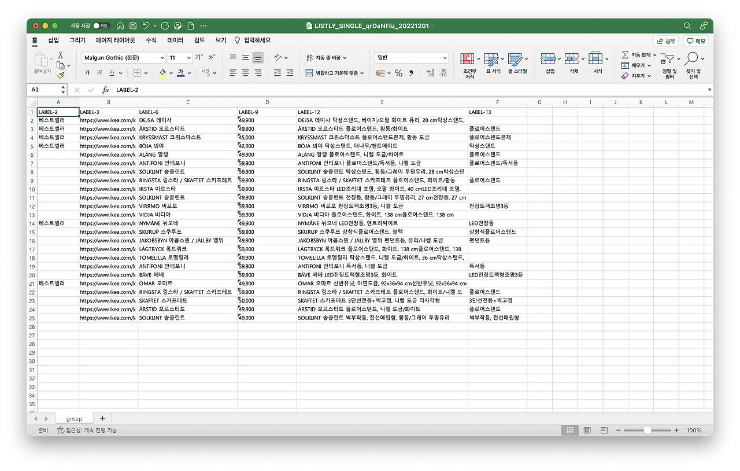Apply yellow fill color swatch
Image resolution: width=740 pixels, height=471 pixels.
[162, 73]
